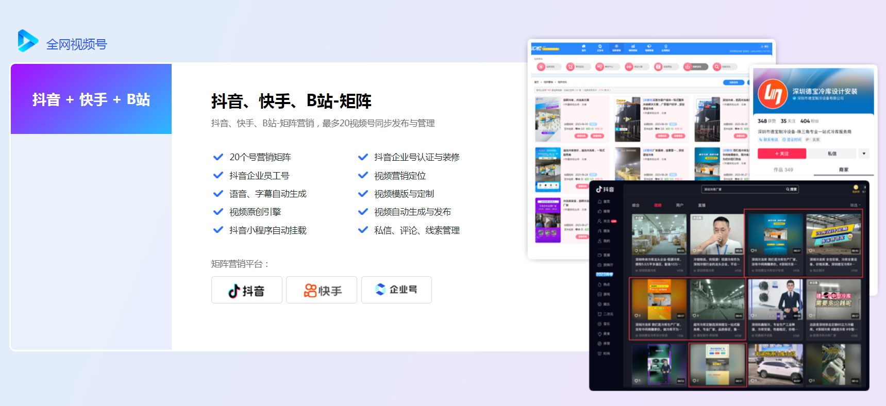886x406 pixels.
Task: Switch to the 直播 tab in Douyin results
Action: tap(701, 205)
